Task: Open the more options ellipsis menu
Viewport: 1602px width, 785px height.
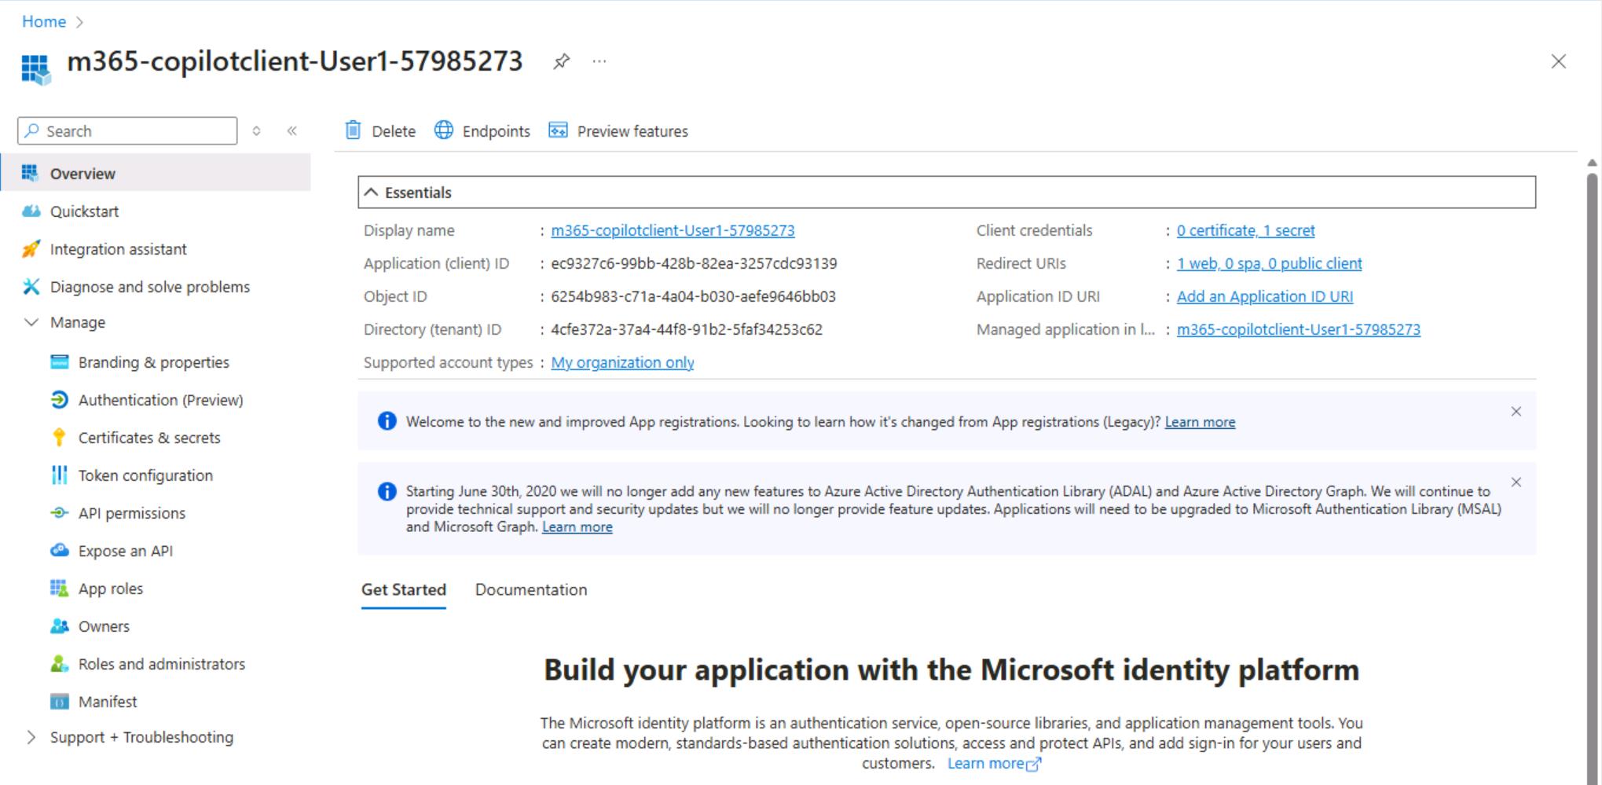Action: click(599, 61)
